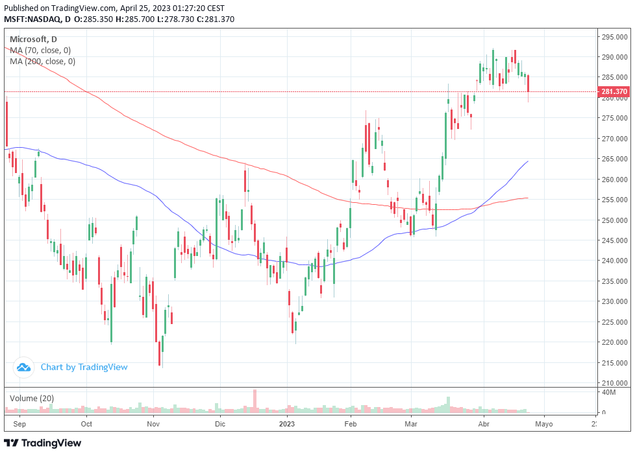The height and width of the screenshot is (455, 635).
Task: Click the 255.000 price axis label
Action: [x=614, y=200]
